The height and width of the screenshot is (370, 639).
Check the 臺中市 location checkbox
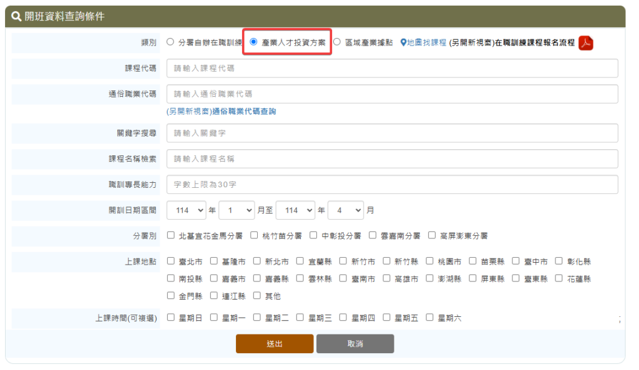click(x=516, y=261)
